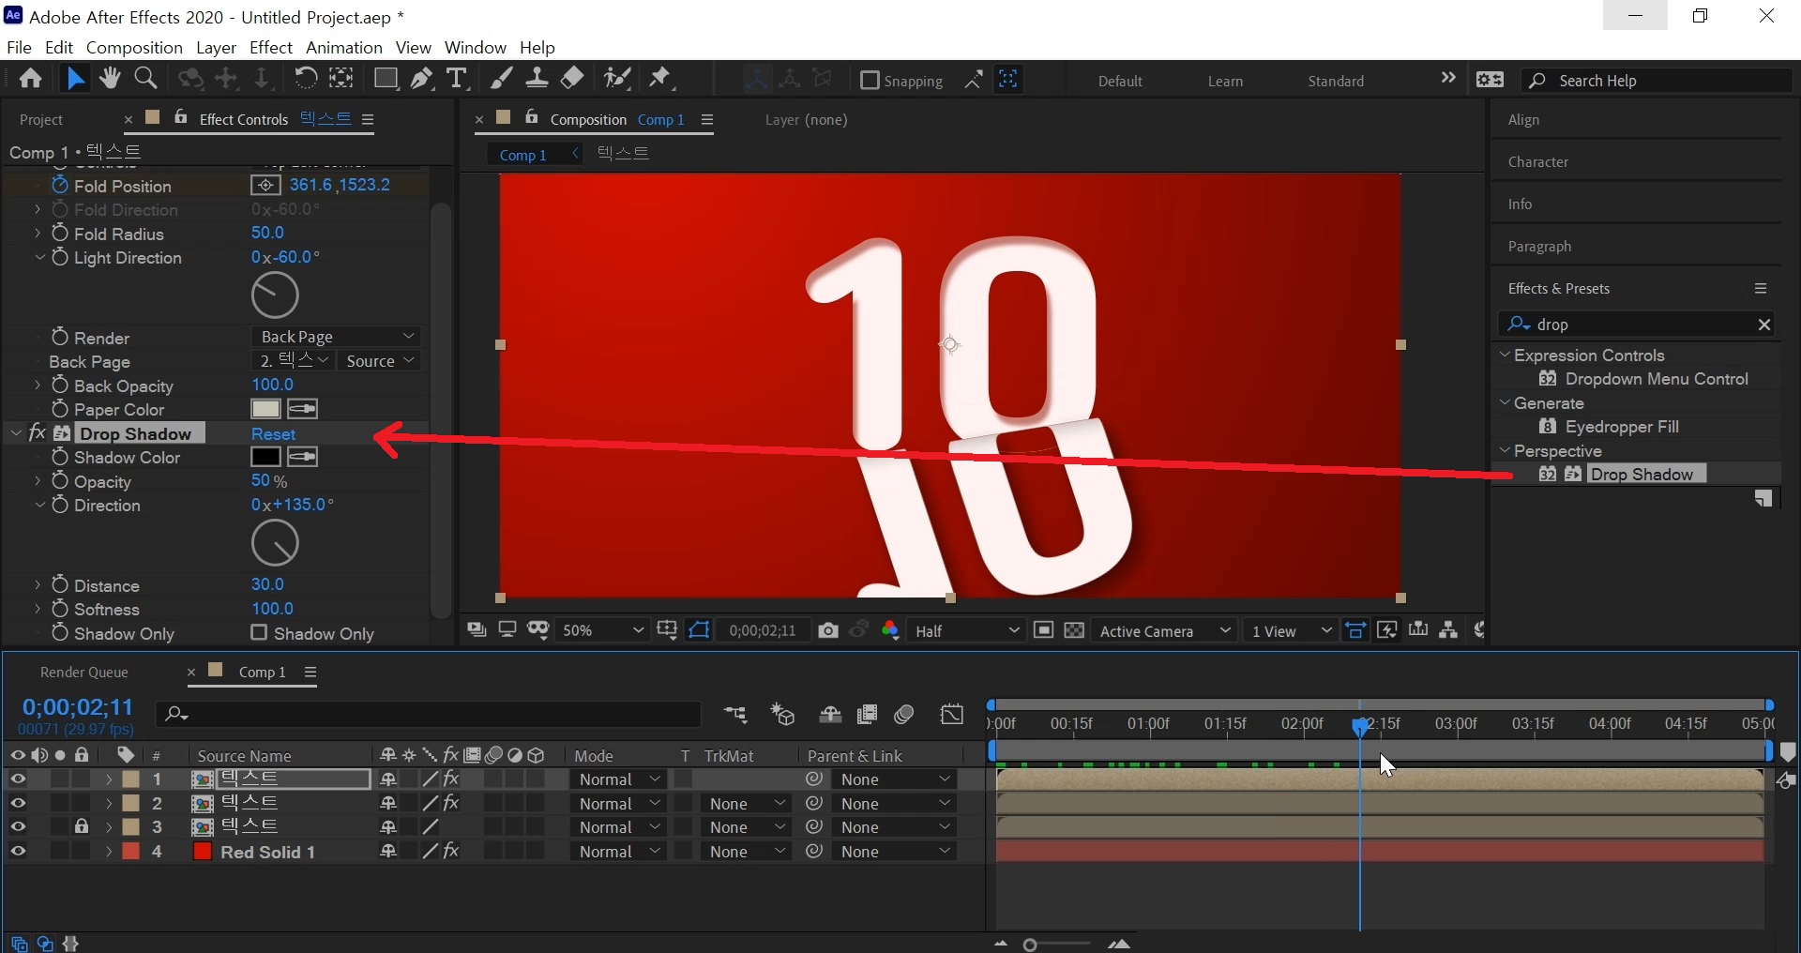
Task: Open the Graph Editor icon
Action: pos(952,715)
